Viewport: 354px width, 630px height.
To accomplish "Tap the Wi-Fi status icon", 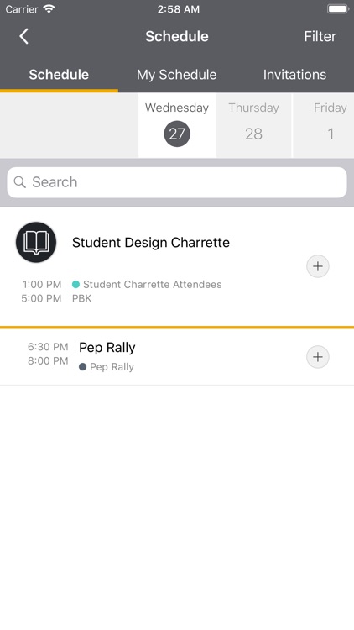I will [x=49, y=9].
